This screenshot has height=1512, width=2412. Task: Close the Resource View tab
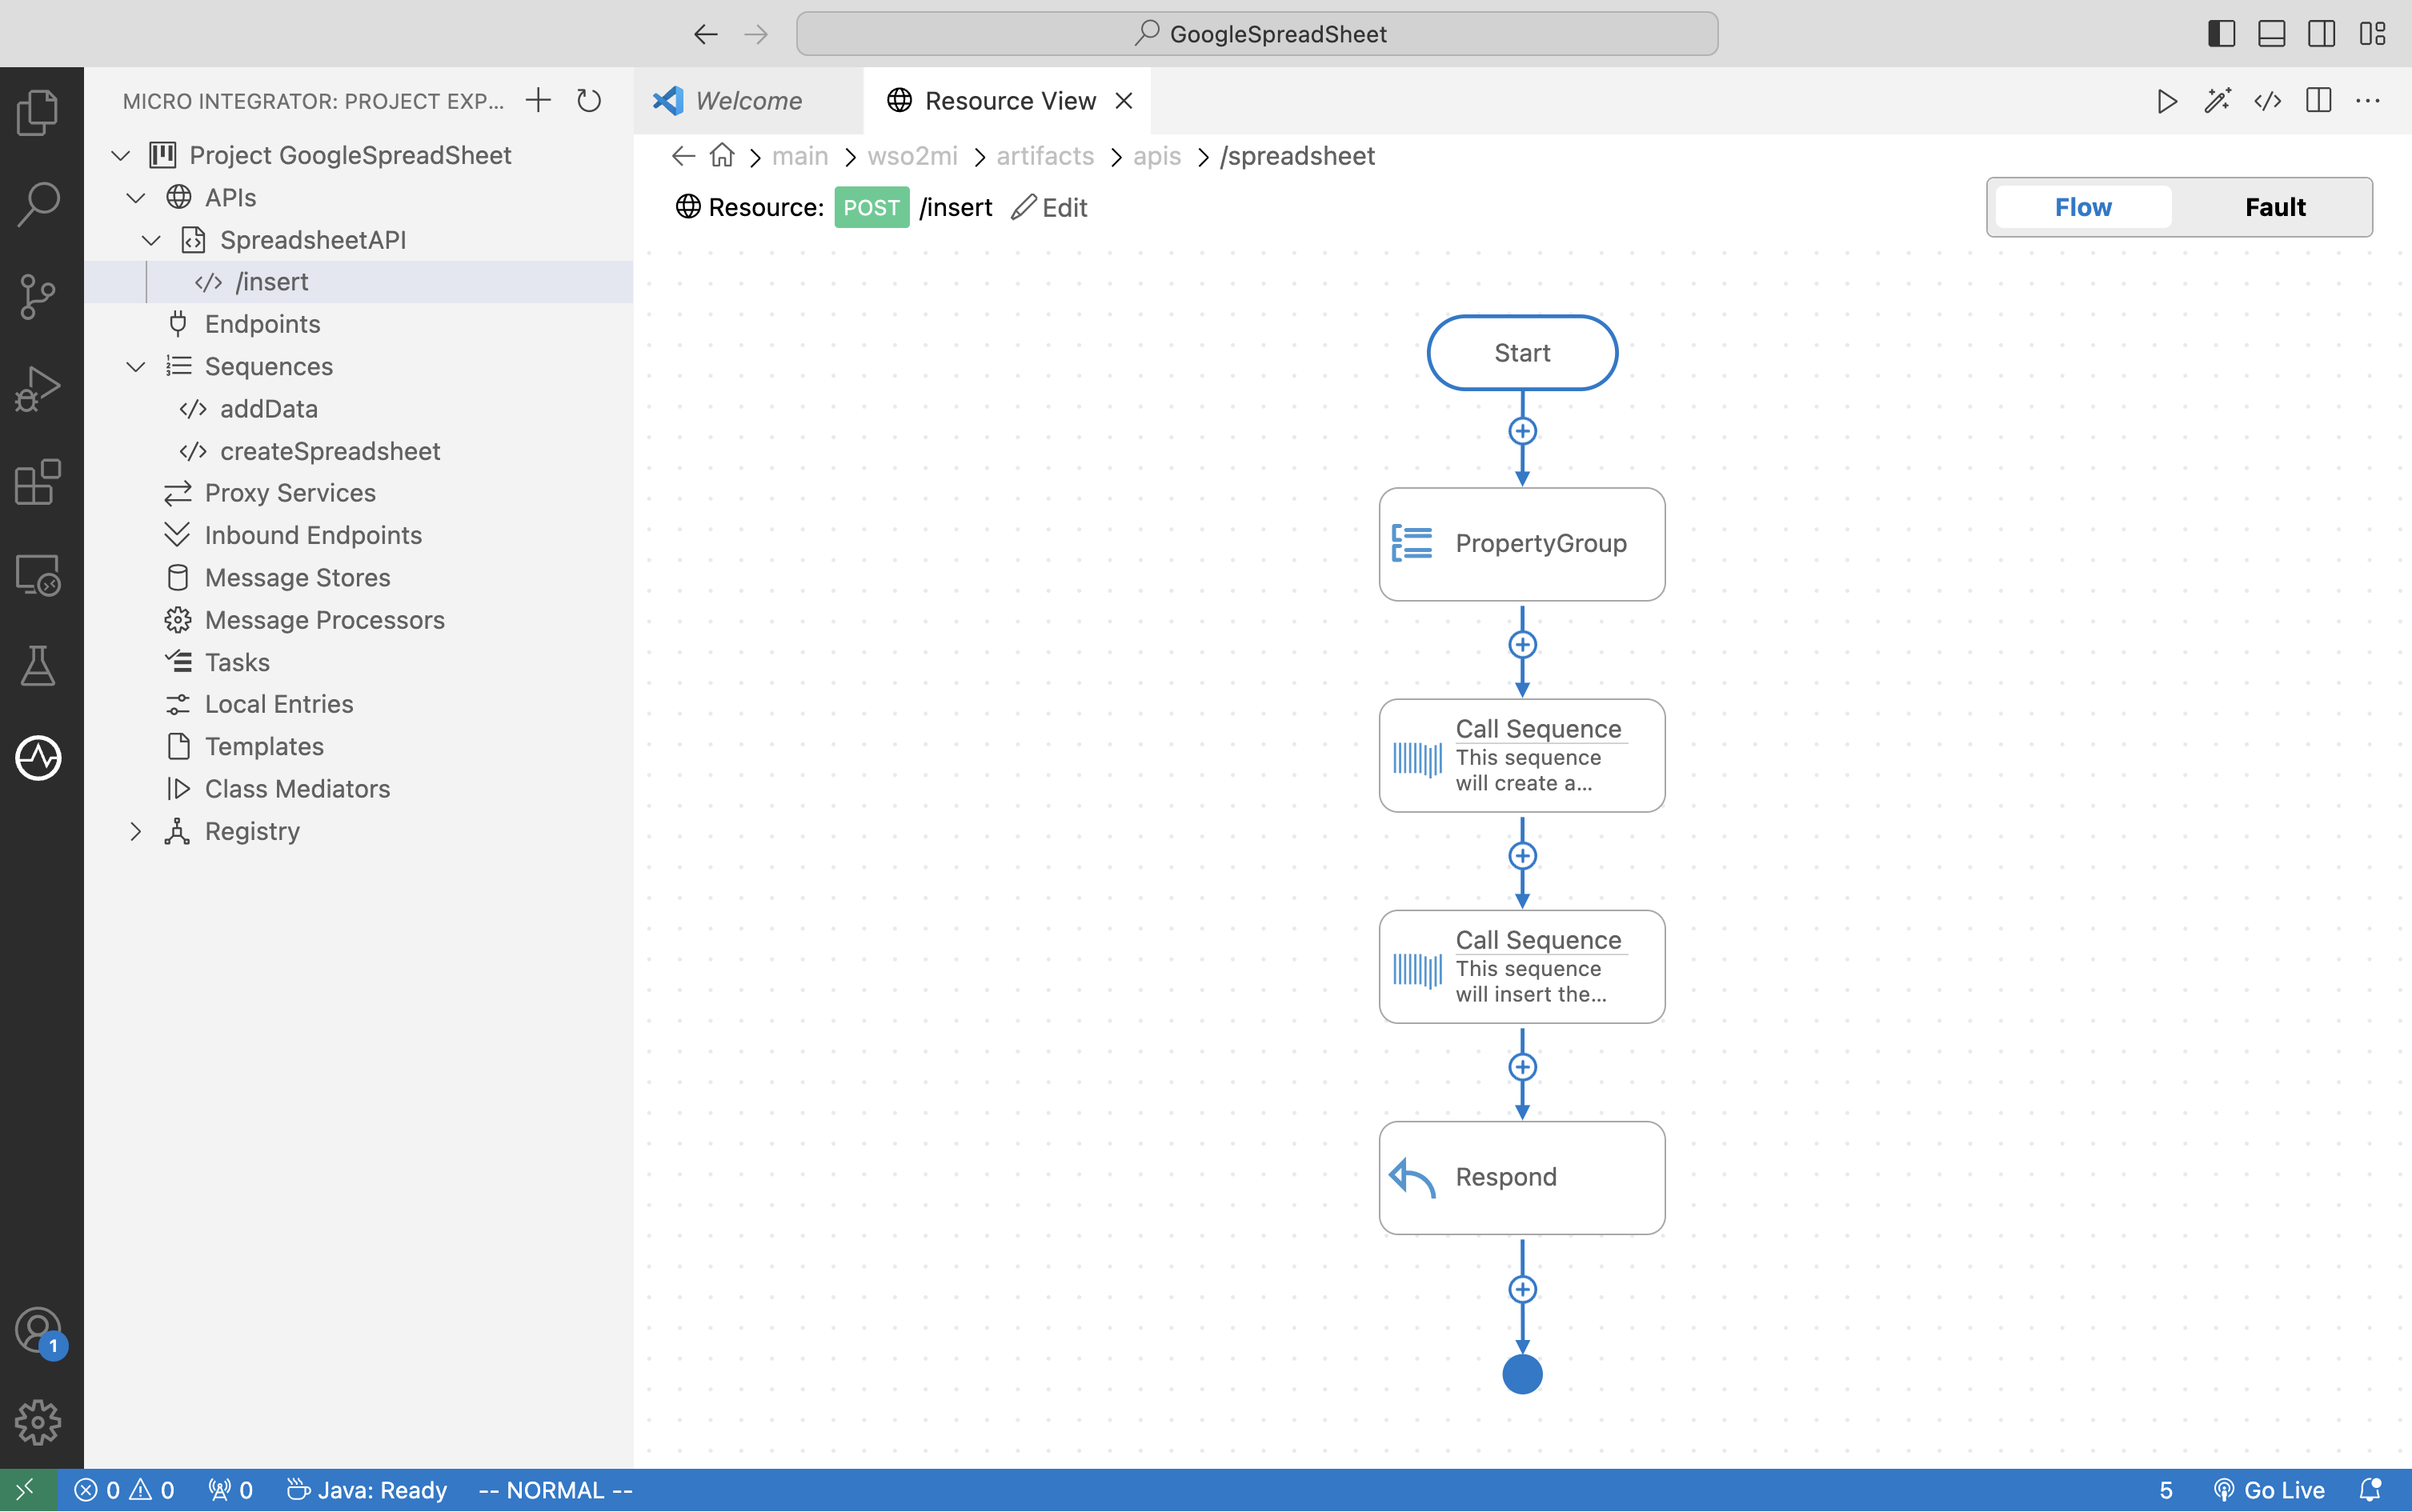click(x=1124, y=101)
